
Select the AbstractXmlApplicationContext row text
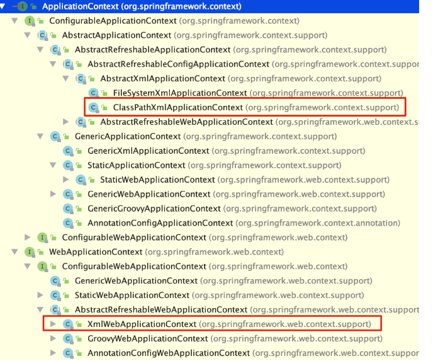[x=241, y=79]
